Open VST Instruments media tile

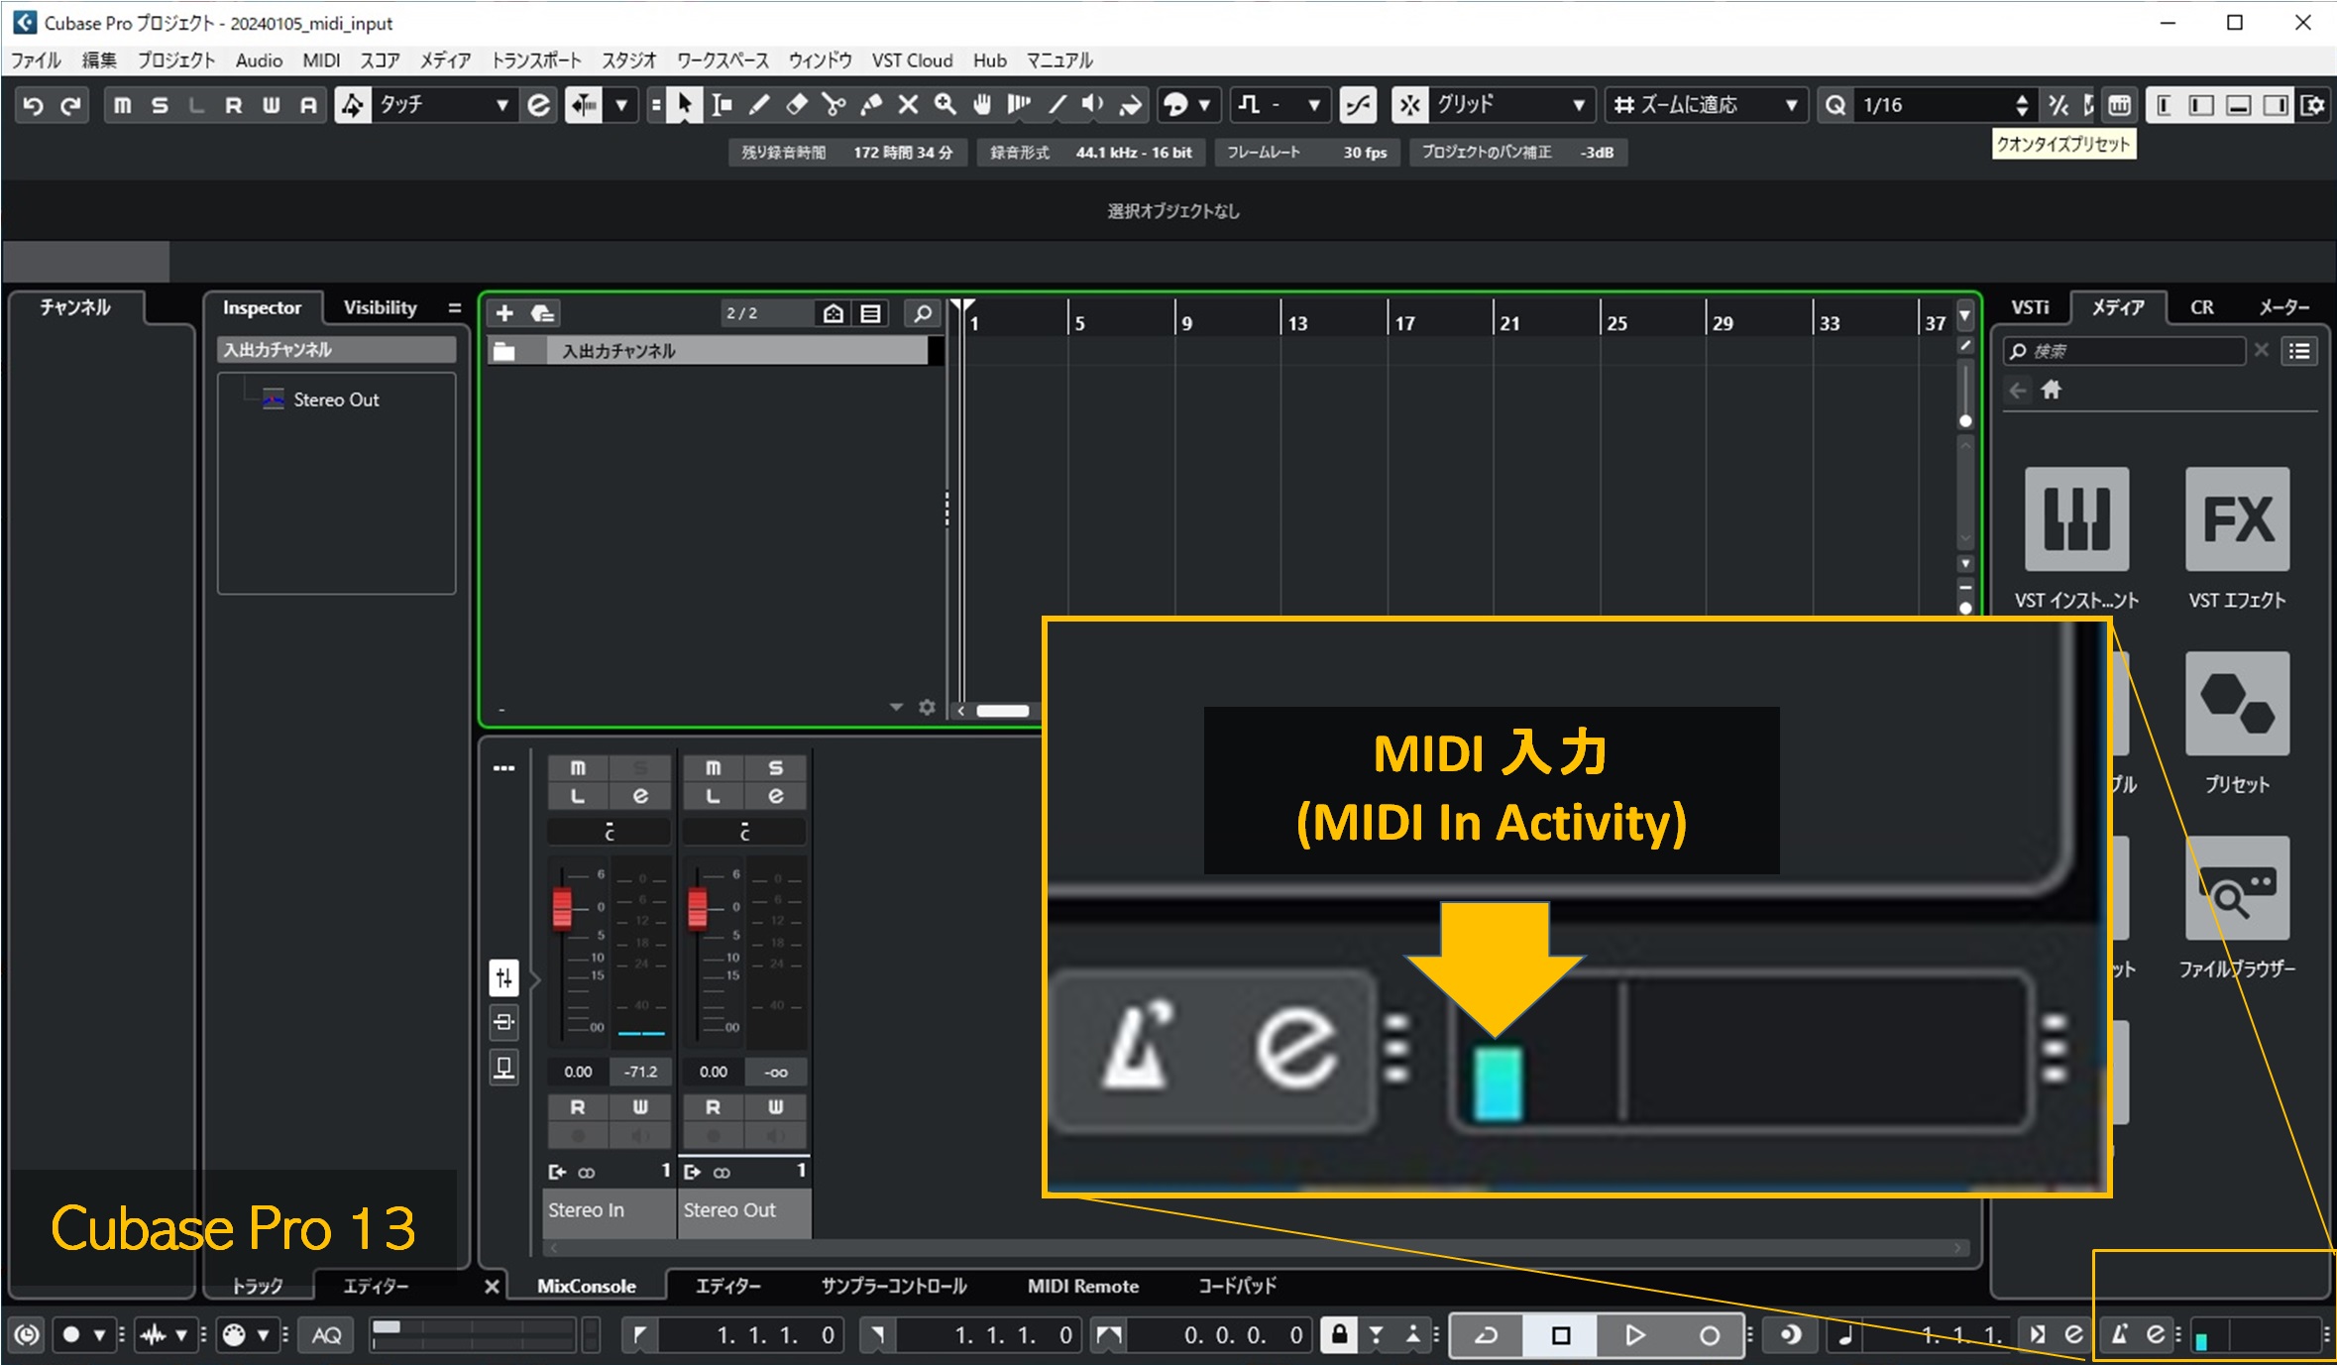[2076, 519]
